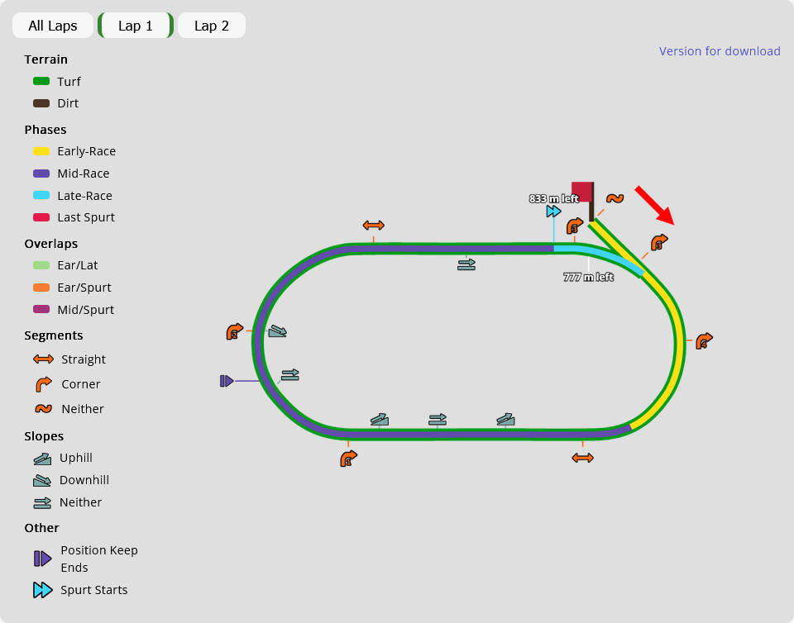
Task: Click the 'Dirt' legend label
Action: 68,103
